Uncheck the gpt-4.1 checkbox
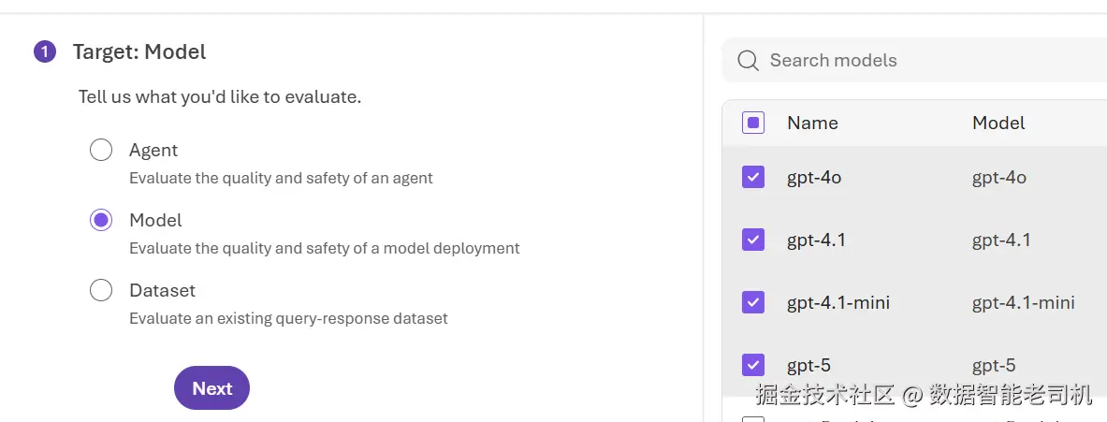Viewport: 1107px width, 422px height. click(x=753, y=240)
